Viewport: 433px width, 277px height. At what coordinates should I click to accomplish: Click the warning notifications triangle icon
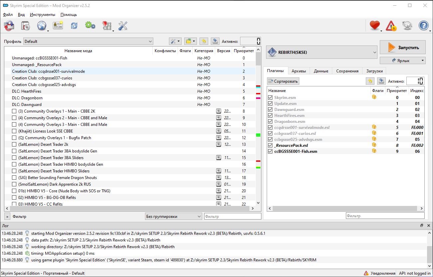(x=391, y=26)
